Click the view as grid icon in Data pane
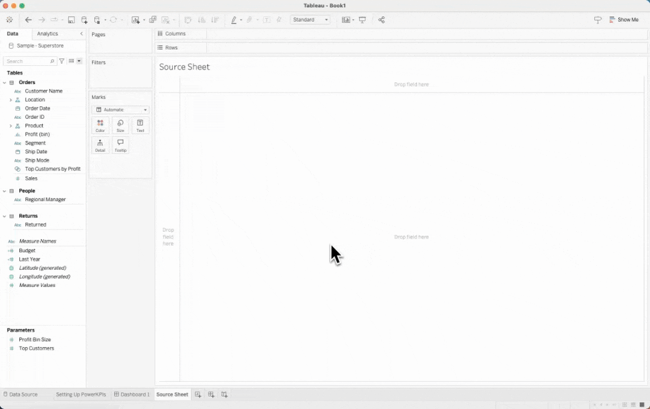Image resolution: width=650 pixels, height=409 pixels. [71, 61]
